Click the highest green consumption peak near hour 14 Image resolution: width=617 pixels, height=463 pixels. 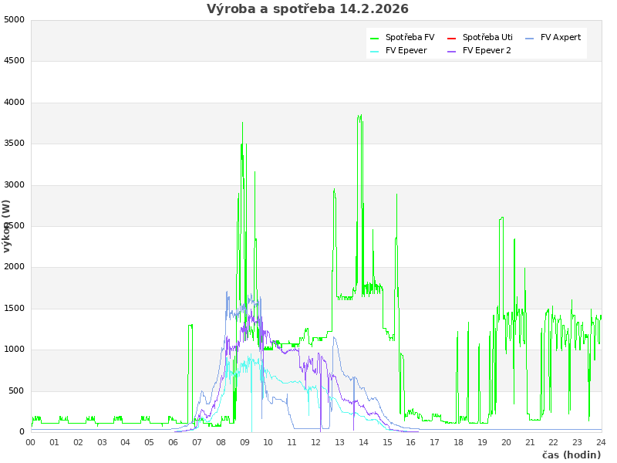click(359, 116)
